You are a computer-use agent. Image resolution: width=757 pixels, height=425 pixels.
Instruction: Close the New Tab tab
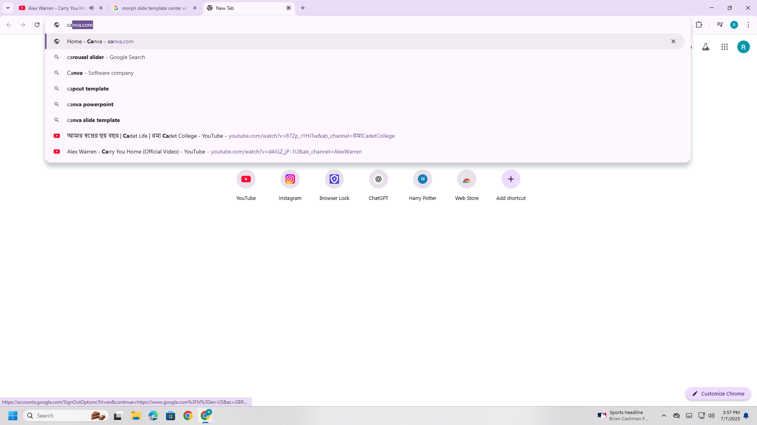click(289, 8)
